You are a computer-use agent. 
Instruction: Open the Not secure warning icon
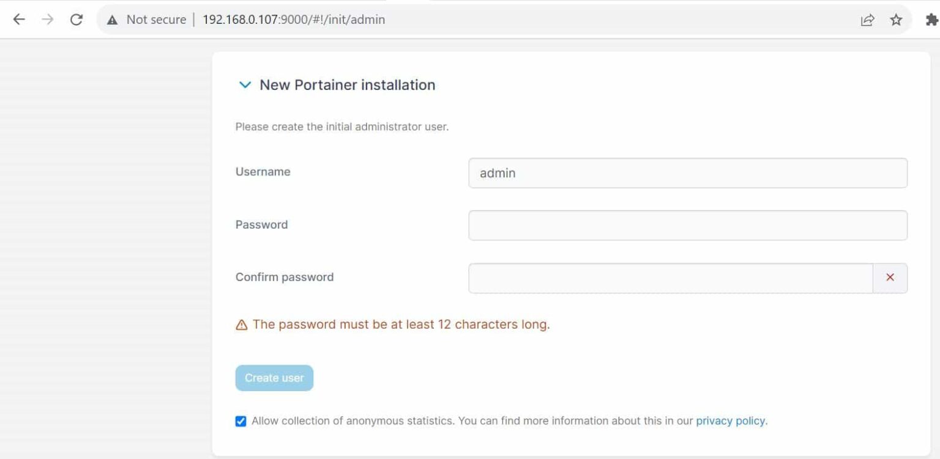[112, 19]
